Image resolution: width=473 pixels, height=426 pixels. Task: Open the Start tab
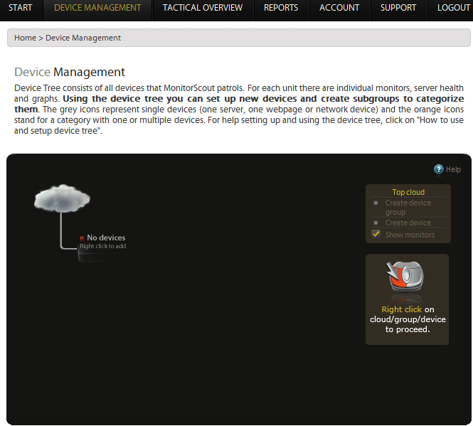tap(21, 8)
